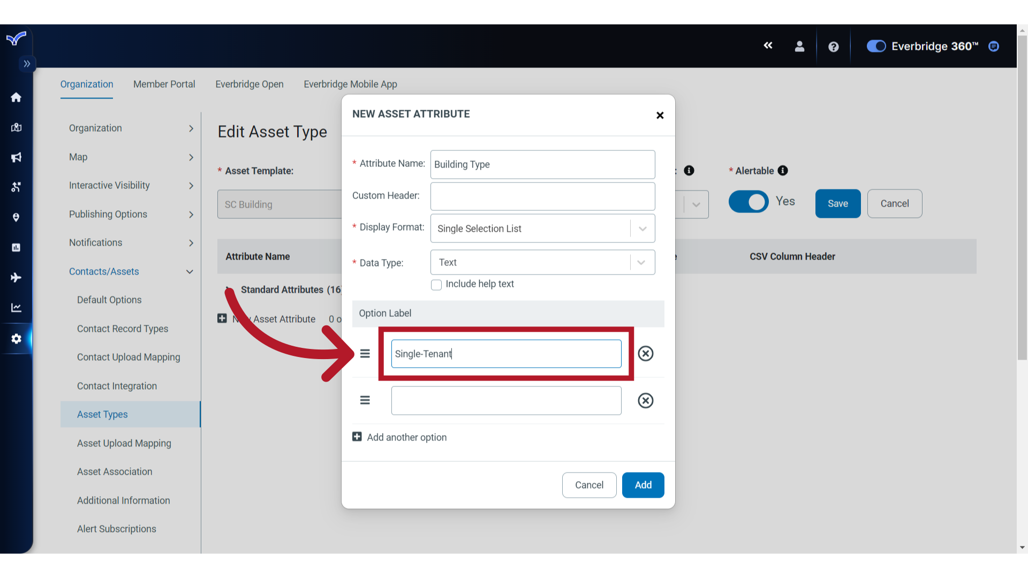
Task: Click the Single-Tenant option label input field
Action: point(505,354)
